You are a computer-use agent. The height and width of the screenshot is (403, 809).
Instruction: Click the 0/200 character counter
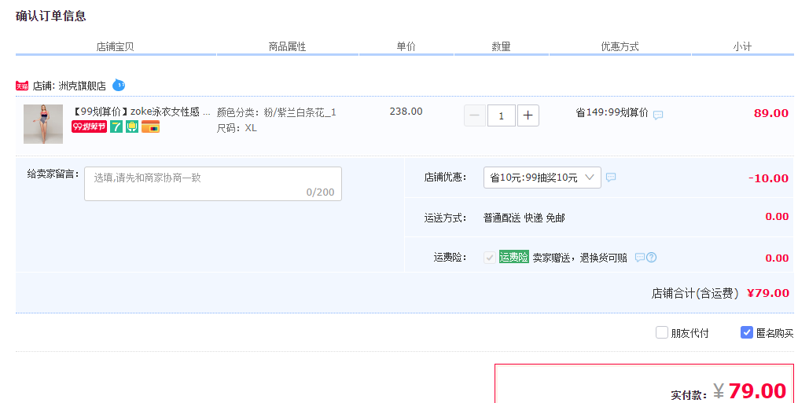click(x=321, y=192)
